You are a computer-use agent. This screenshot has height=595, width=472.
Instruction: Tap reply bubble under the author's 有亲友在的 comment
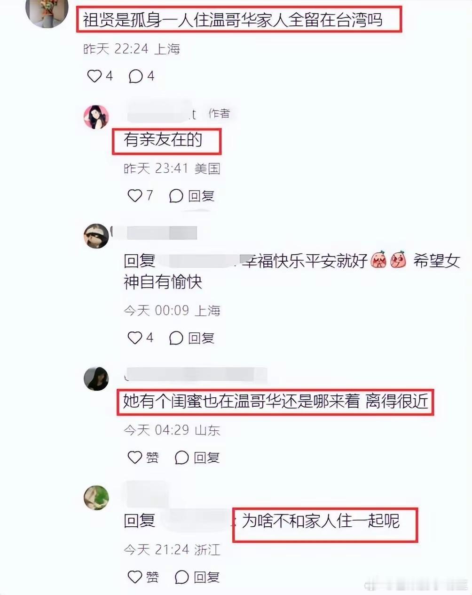click(x=176, y=196)
